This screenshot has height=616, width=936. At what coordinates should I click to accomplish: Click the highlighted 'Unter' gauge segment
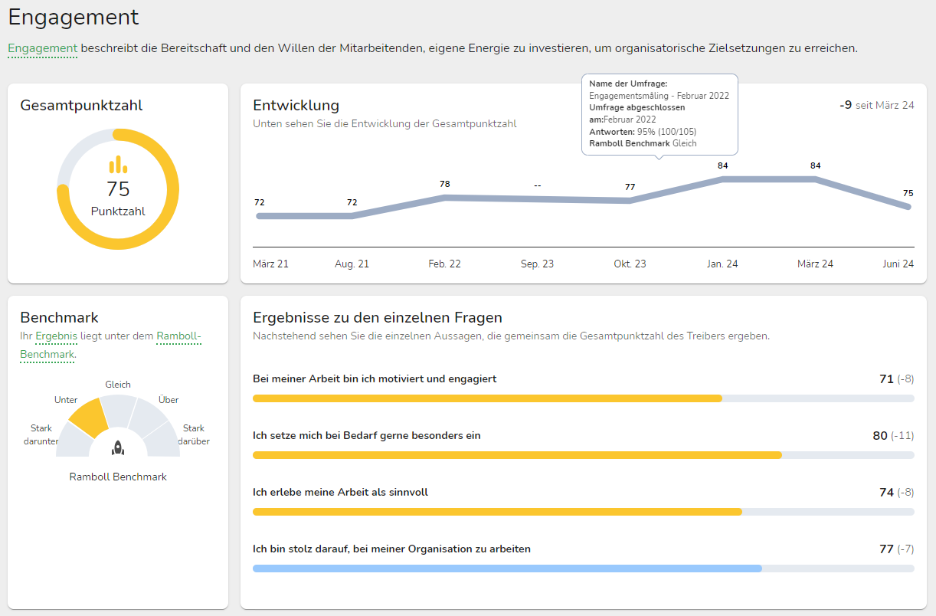90,418
